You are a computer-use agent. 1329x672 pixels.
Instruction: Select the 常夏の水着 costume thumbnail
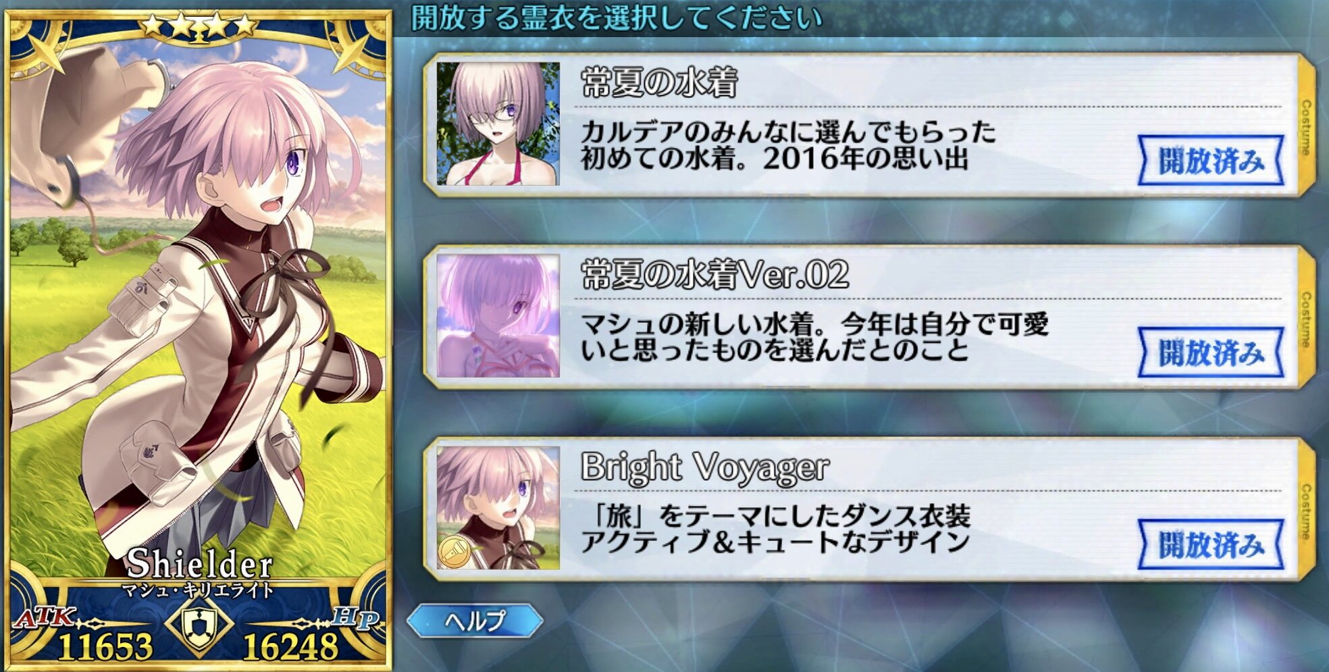point(498,124)
